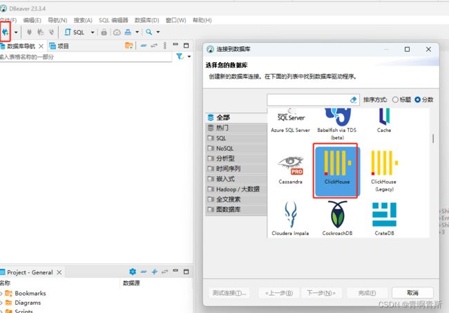Click the New Database Connection plug icon
This screenshot has width=449, height=313.
(5, 32)
